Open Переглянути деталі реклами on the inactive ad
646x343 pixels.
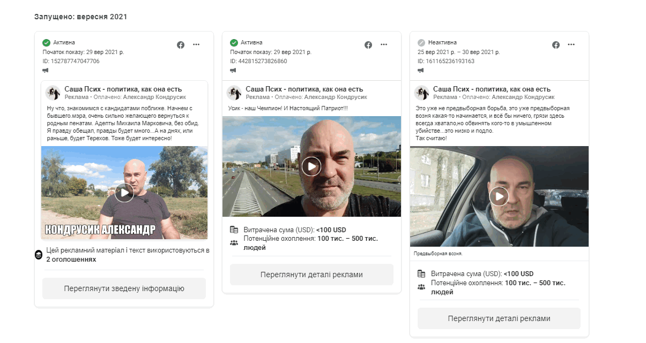pos(499,318)
